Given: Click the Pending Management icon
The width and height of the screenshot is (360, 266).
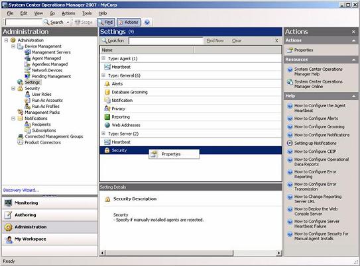Looking at the screenshot, I should [x=28, y=76].
